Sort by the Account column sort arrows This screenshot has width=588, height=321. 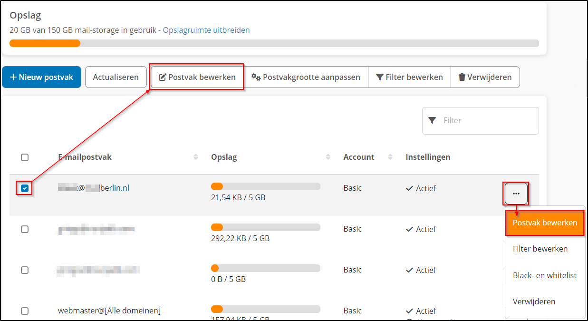(390, 156)
